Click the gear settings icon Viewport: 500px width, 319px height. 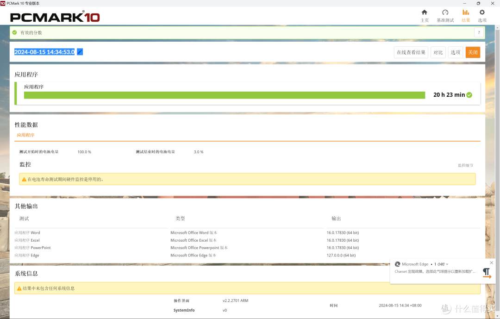coord(482,12)
